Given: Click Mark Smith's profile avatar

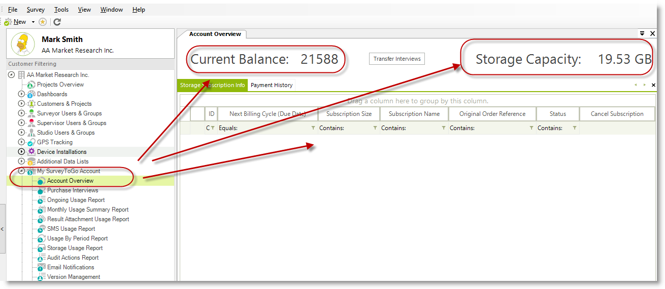Looking at the screenshot, I should tap(23, 44).
